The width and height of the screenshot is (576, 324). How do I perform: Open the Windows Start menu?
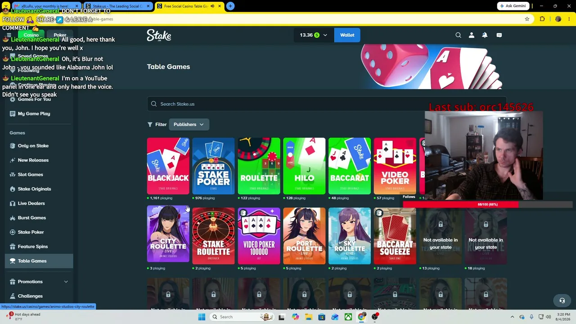(202, 317)
